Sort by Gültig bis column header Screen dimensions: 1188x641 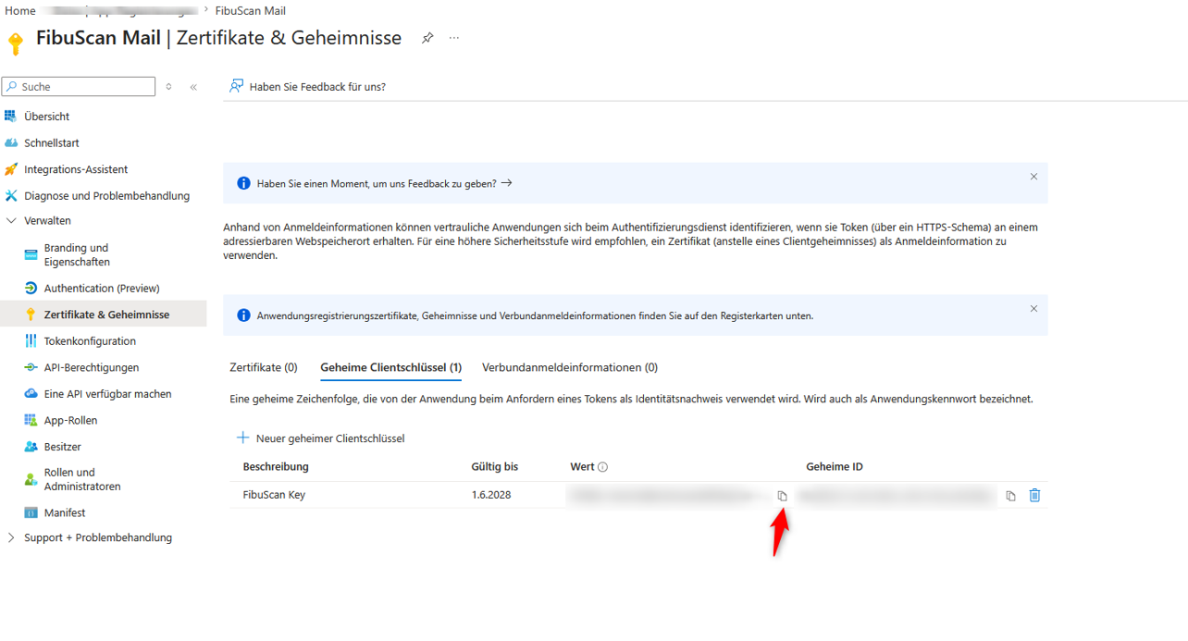tap(495, 467)
